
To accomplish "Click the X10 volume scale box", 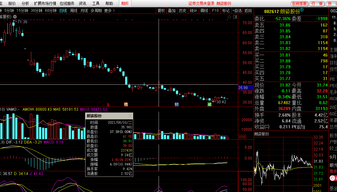I will (x=242, y=137).
